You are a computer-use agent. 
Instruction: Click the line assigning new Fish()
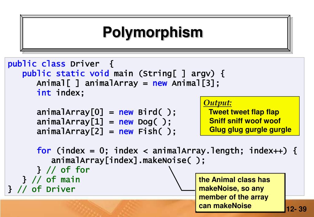(x=106, y=131)
